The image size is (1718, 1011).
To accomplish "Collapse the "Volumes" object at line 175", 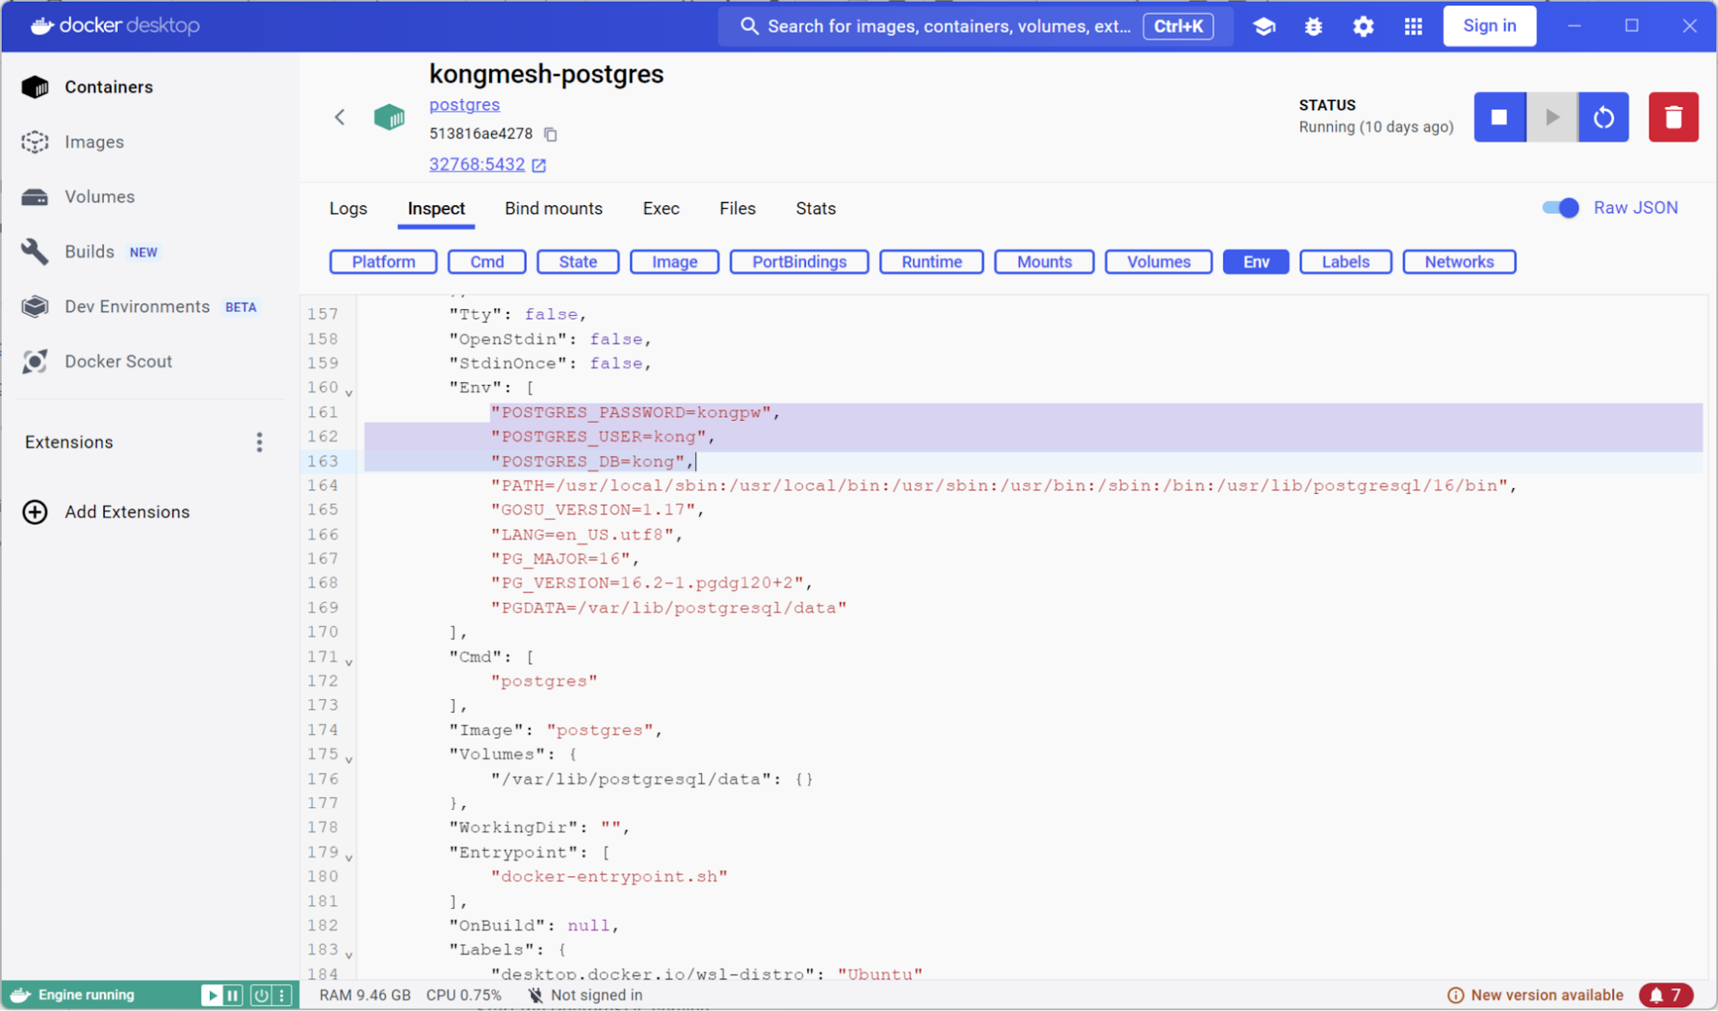I will 349,759.
